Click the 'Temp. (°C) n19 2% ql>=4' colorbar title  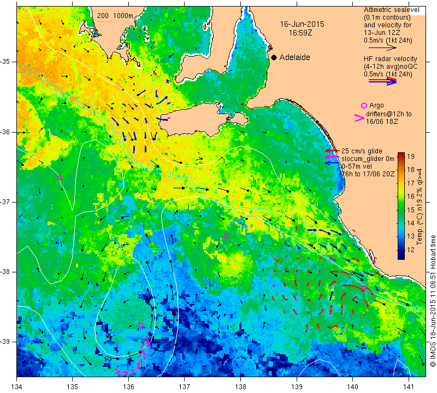420,206
